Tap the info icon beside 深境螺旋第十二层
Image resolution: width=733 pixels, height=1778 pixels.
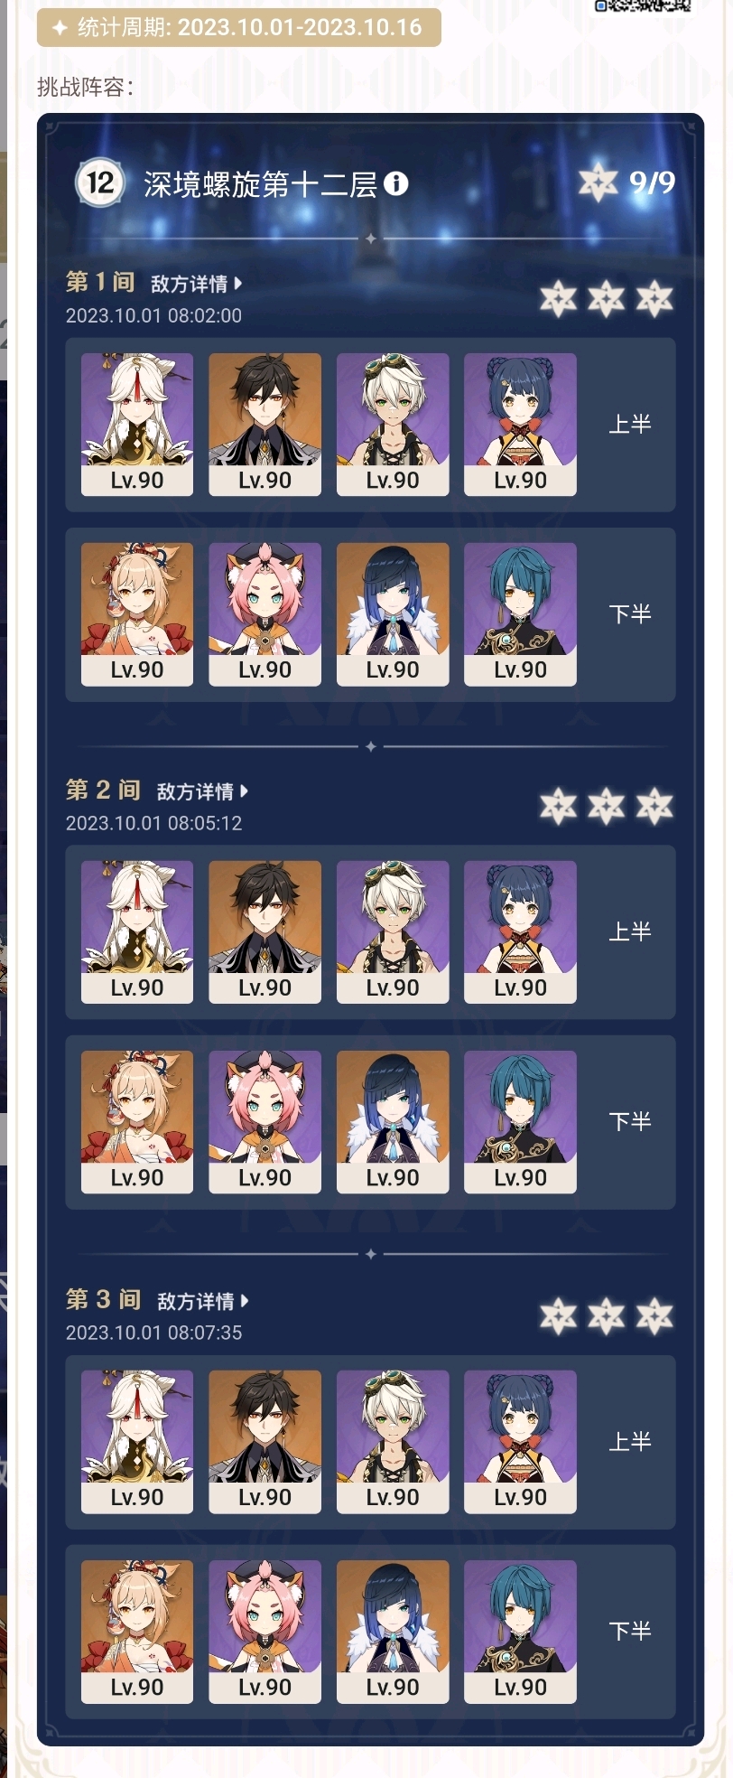[x=396, y=184]
